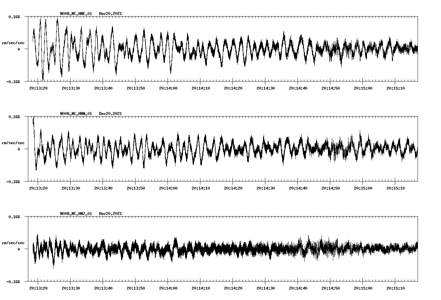
Task: Choose 20:15:10 tick label under HNN plot
Action: 396,188
